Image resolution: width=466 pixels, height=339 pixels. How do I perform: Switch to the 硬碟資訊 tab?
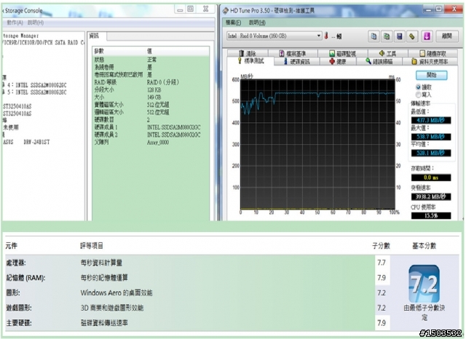coord(296,61)
